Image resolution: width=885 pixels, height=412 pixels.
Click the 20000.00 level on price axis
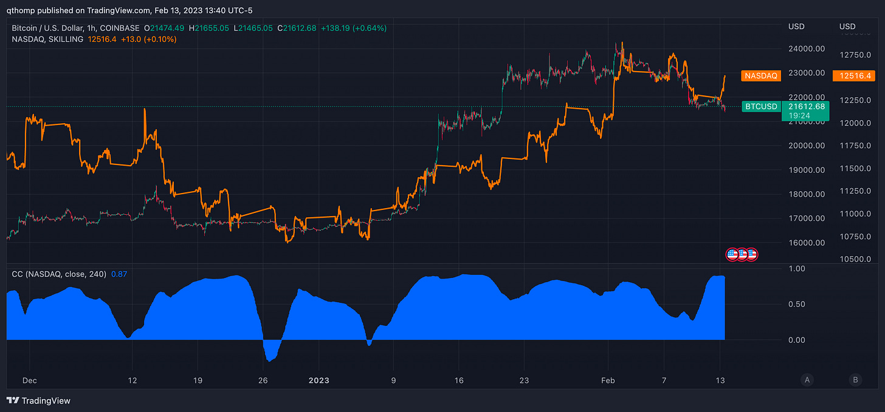[x=807, y=146]
